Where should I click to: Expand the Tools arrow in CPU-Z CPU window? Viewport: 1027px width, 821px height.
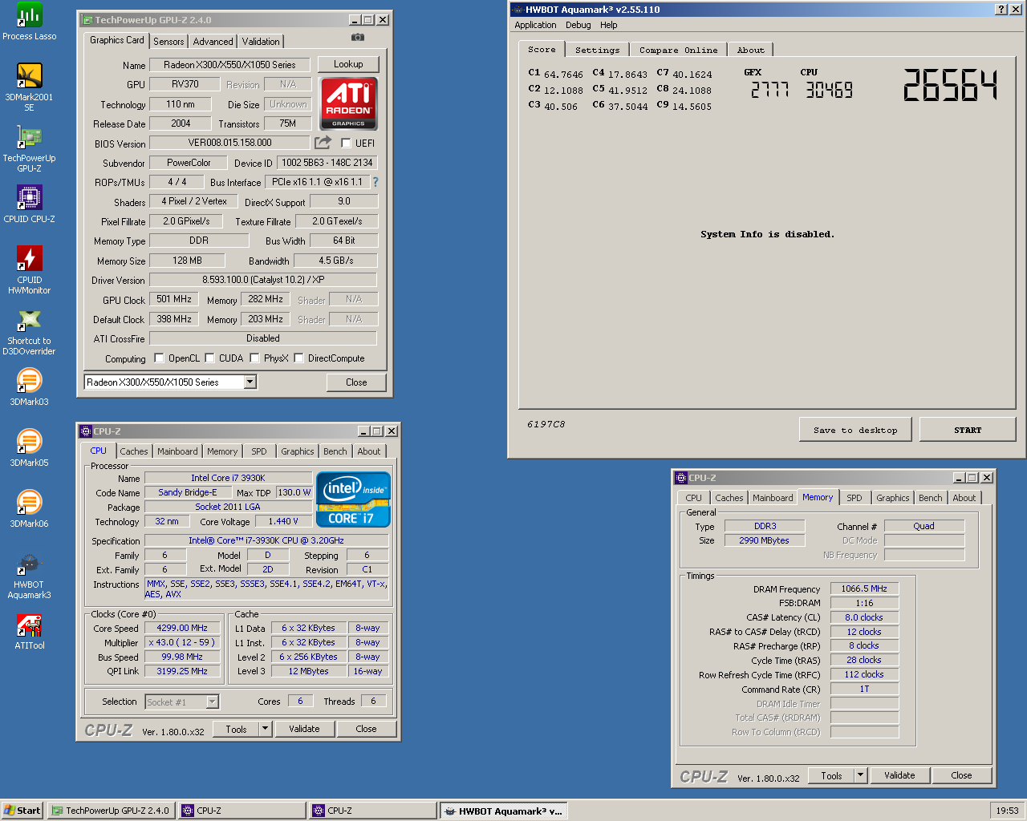(x=265, y=729)
